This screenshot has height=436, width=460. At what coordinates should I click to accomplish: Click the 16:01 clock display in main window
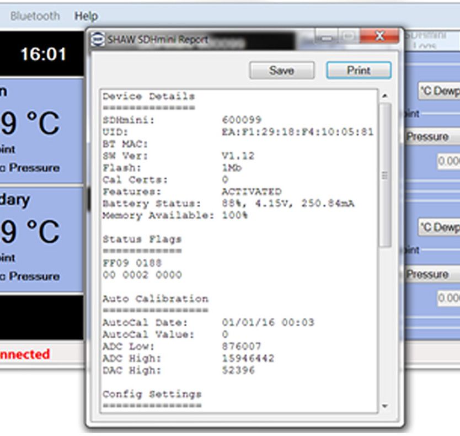click(44, 54)
